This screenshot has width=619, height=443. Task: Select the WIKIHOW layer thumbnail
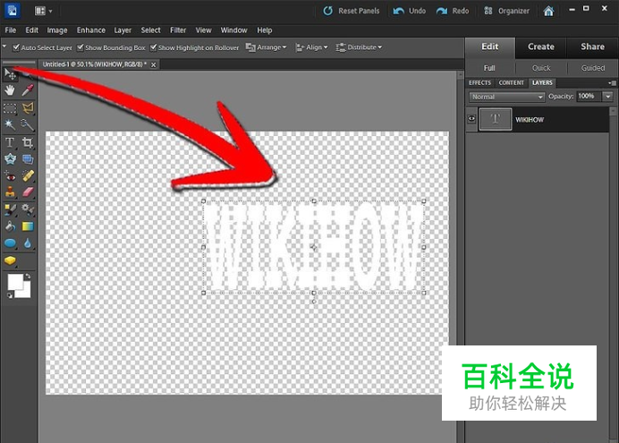(x=495, y=119)
